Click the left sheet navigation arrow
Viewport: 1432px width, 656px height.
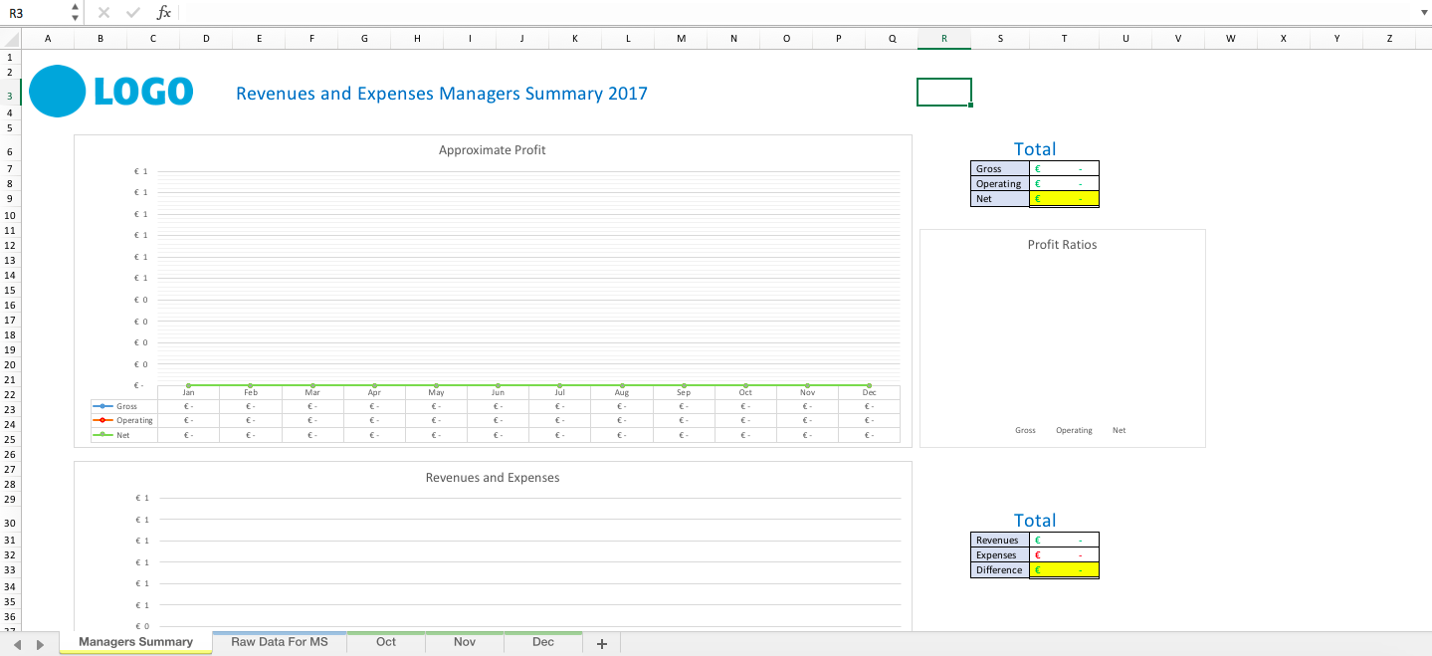point(17,643)
